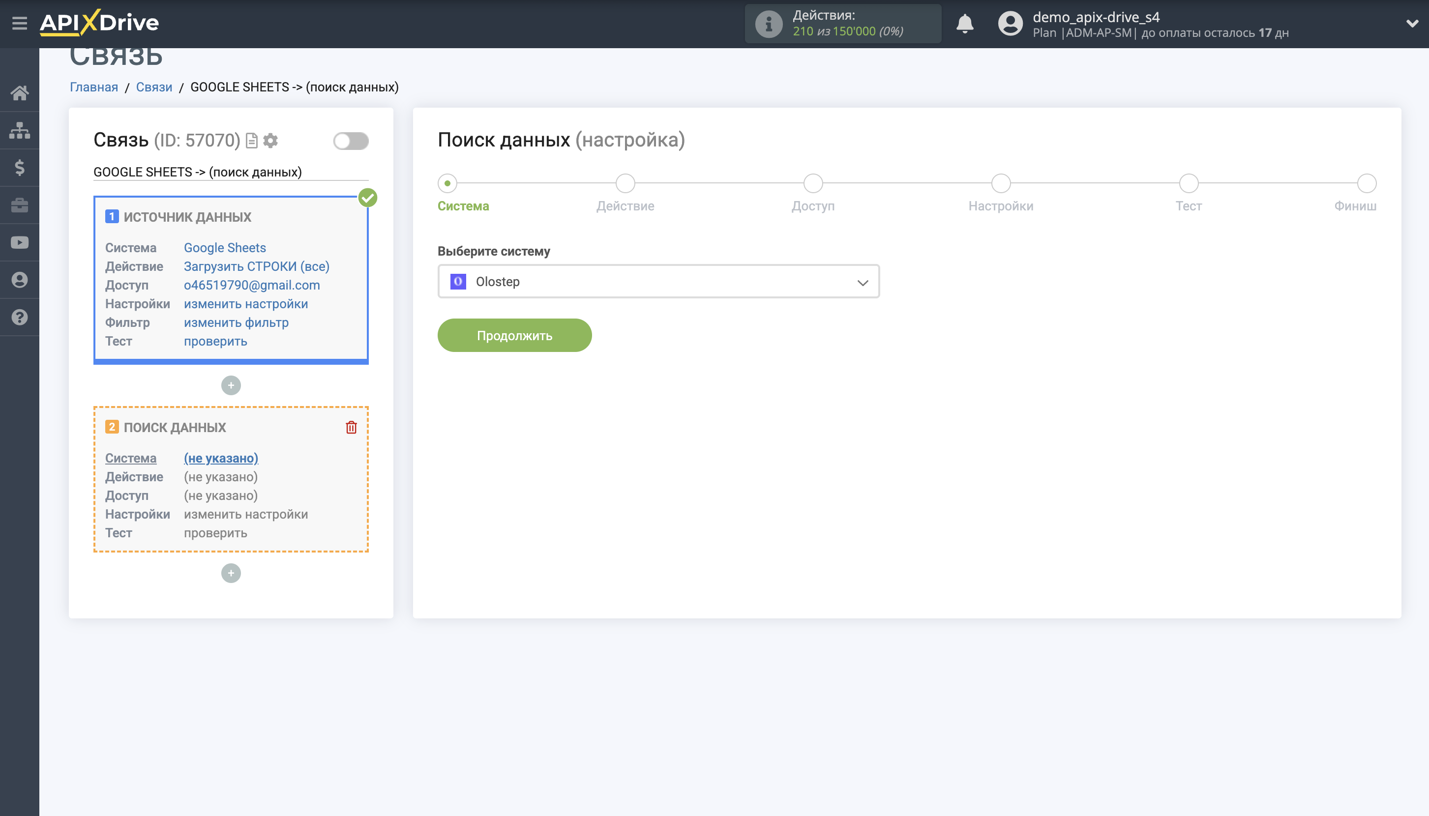Screen dimensions: 1429x816
Task: Expand the user account chevron menu
Action: tap(1412, 24)
